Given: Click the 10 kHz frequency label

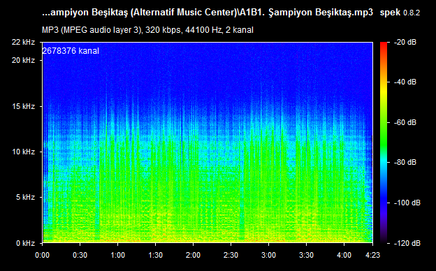Looking at the screenshot, I should coord(23,152).
